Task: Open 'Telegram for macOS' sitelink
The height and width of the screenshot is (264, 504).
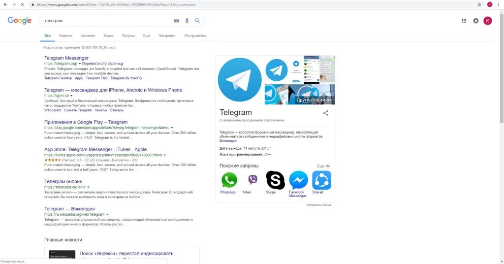Action: [x=126, y=78]
